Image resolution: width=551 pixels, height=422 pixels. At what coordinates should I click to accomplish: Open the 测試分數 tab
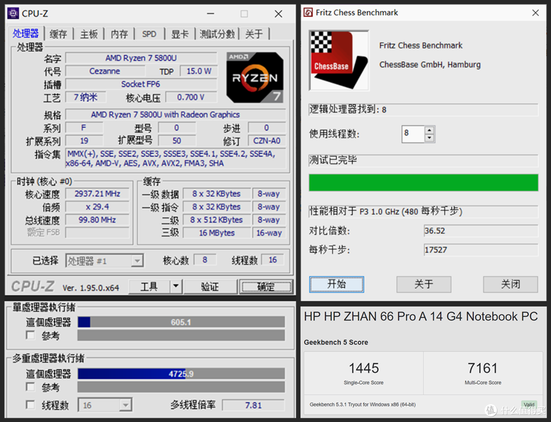tap(217, 34)
